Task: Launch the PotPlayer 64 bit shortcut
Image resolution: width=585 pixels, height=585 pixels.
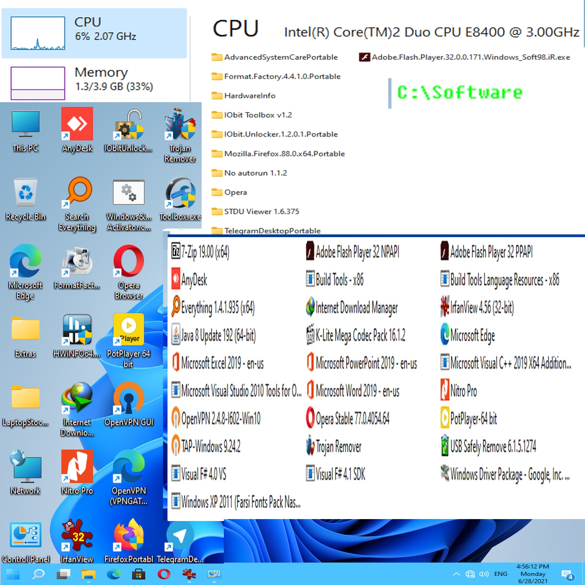Action: tap(128, 341)
